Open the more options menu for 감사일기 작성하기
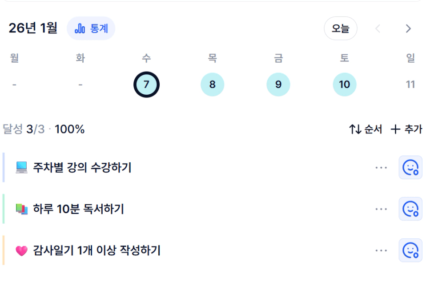Screen dimensions: 430x282 point(381,250)
